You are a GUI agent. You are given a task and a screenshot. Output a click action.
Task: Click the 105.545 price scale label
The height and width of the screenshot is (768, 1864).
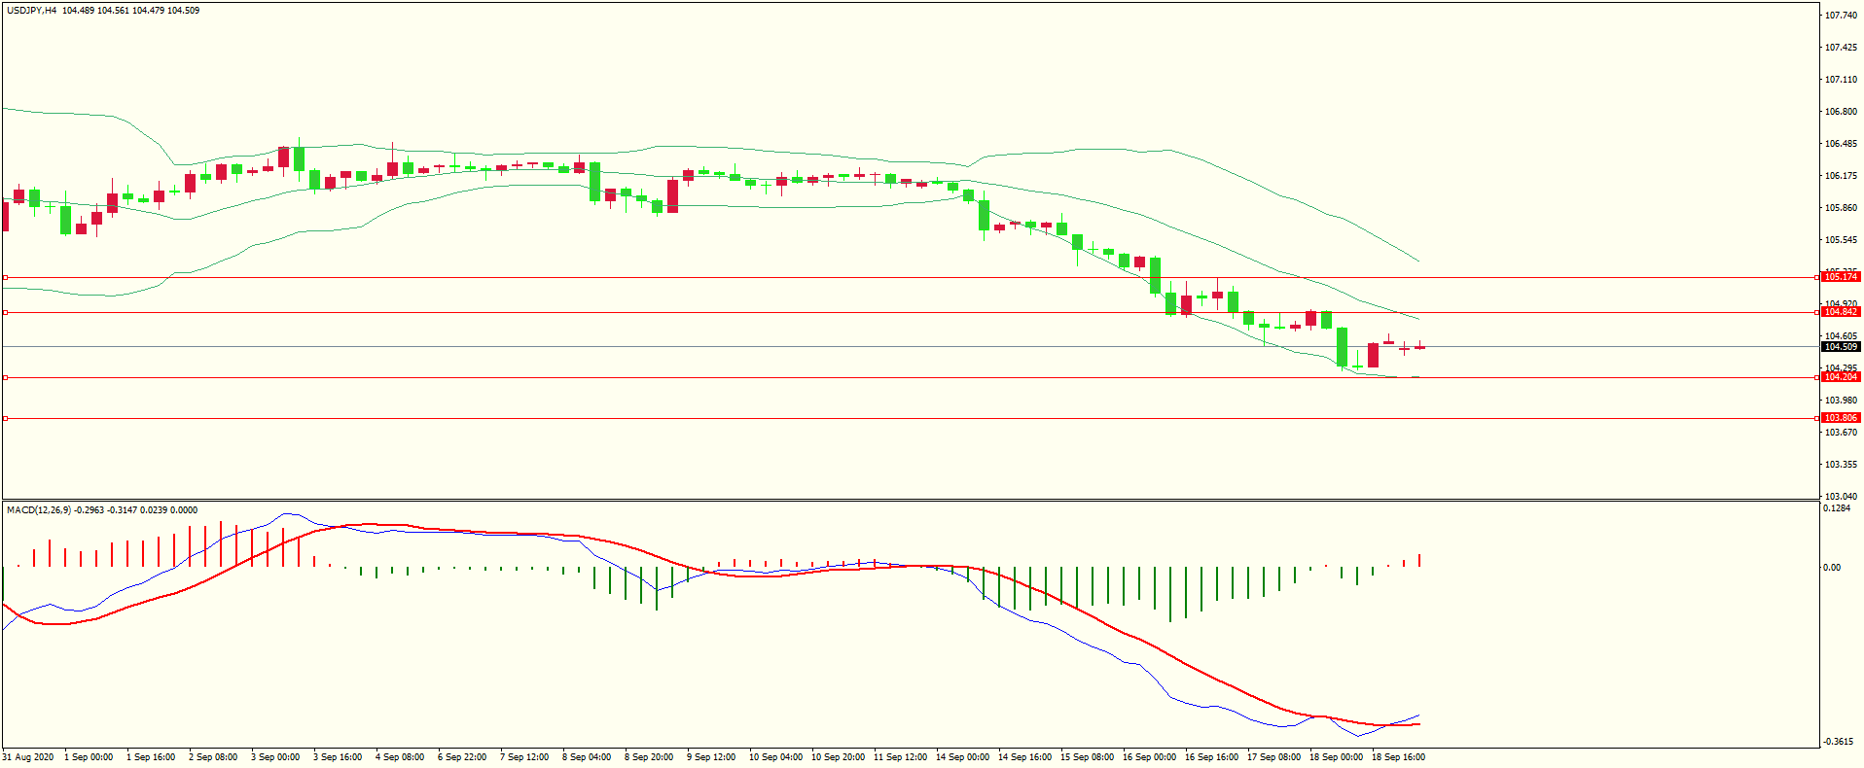pyautogui.click(x=1841, y=240)
